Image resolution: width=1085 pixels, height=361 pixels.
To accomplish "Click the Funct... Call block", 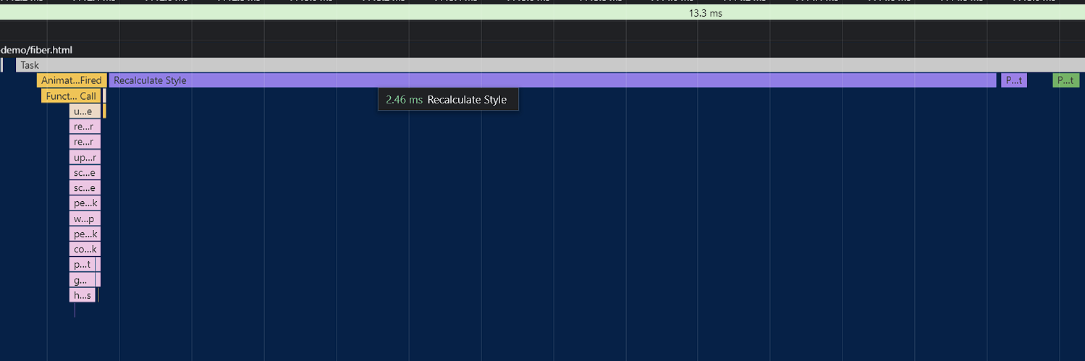I will coord(70,96).
